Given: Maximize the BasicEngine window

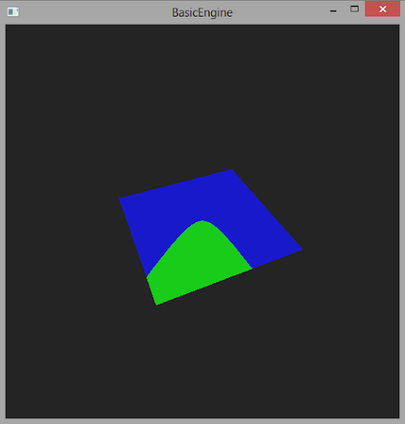Looking at the screenshot, I should (x=354, y=9).
